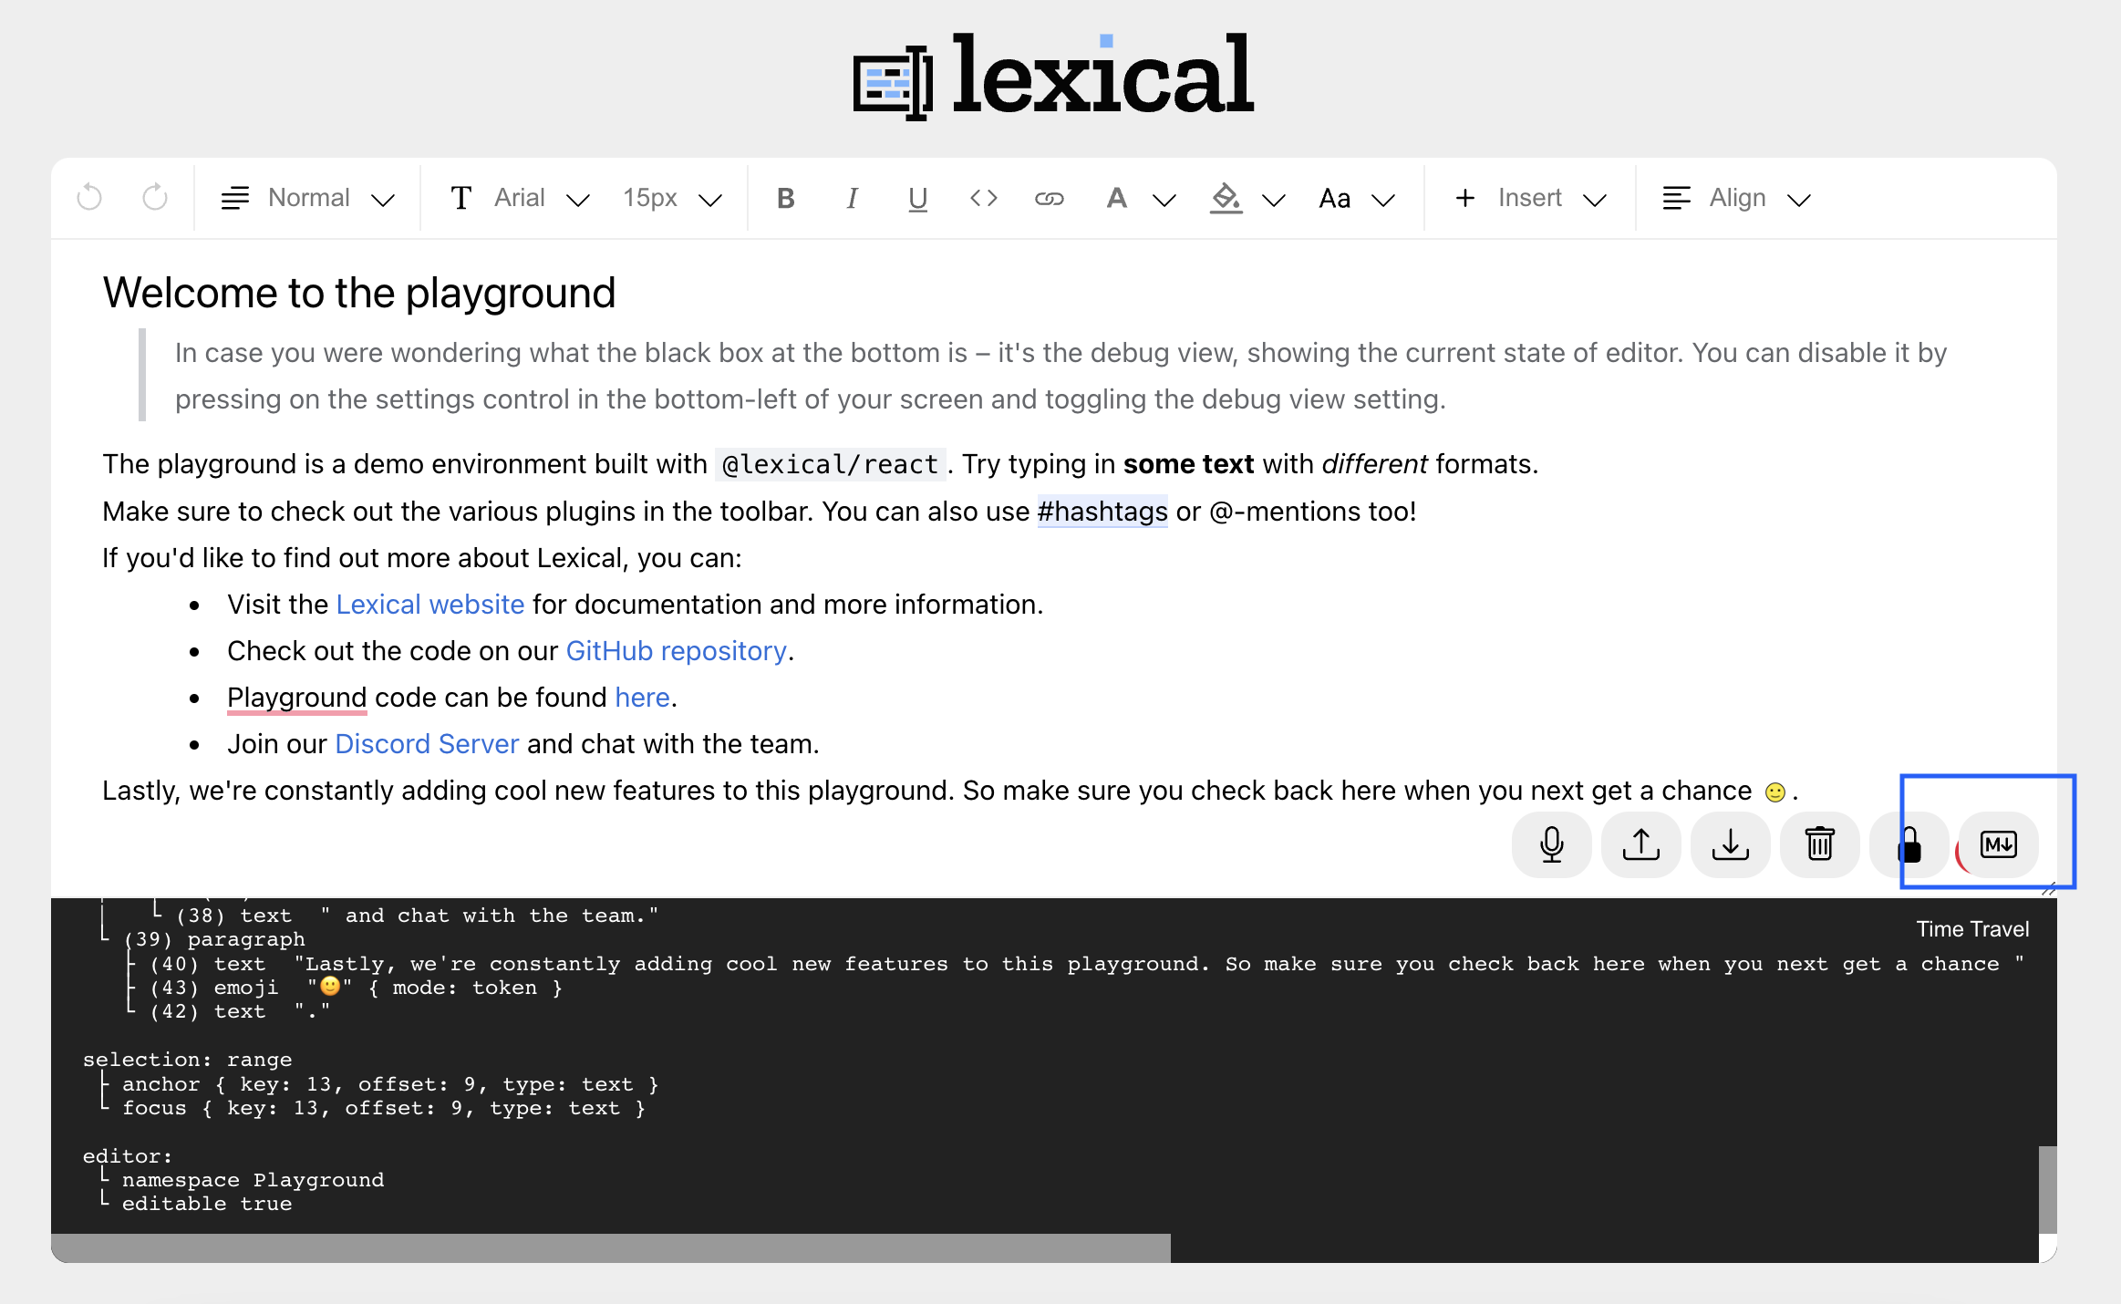This screenshot has height=1304, width=2121.
Task: Click the insert link icon
Action: [1049, 198]
